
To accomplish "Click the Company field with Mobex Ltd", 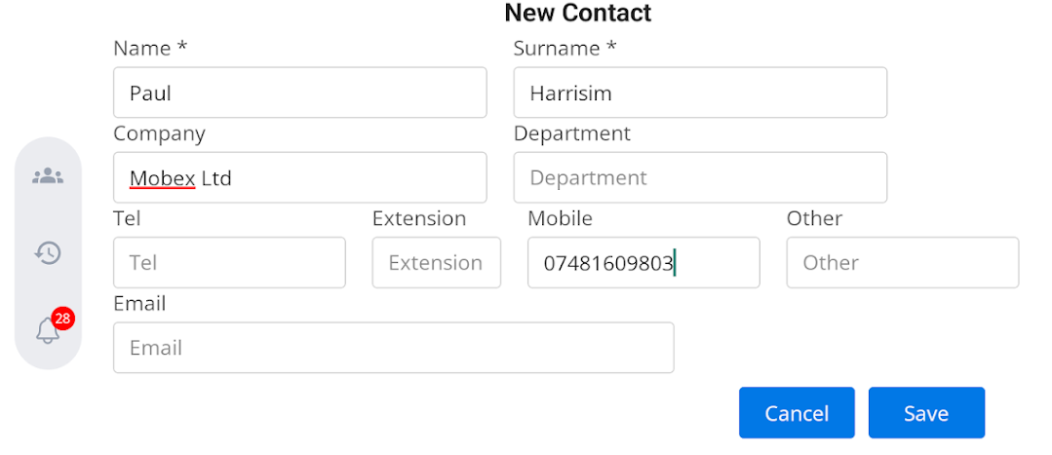I will point(299,177).
